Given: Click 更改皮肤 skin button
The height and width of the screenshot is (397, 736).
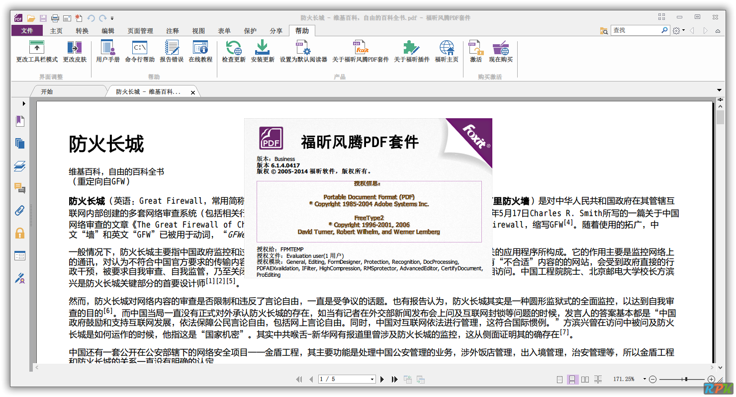Looking at the screenshot, I should (75, 52).
